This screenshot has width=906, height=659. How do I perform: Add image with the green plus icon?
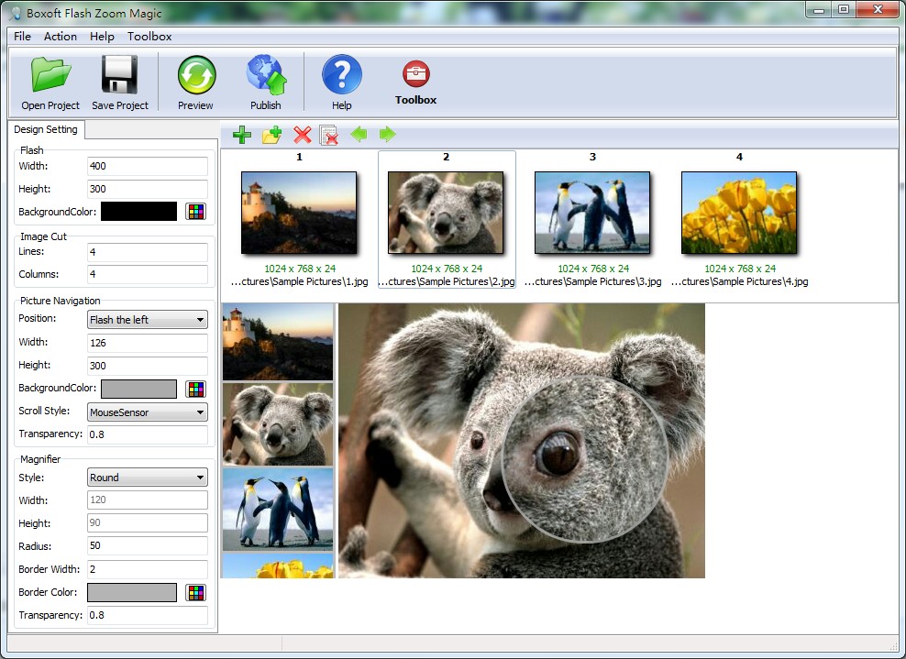point(241,135)
